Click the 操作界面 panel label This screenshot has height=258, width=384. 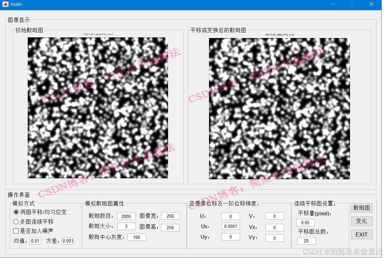[19, 195]
